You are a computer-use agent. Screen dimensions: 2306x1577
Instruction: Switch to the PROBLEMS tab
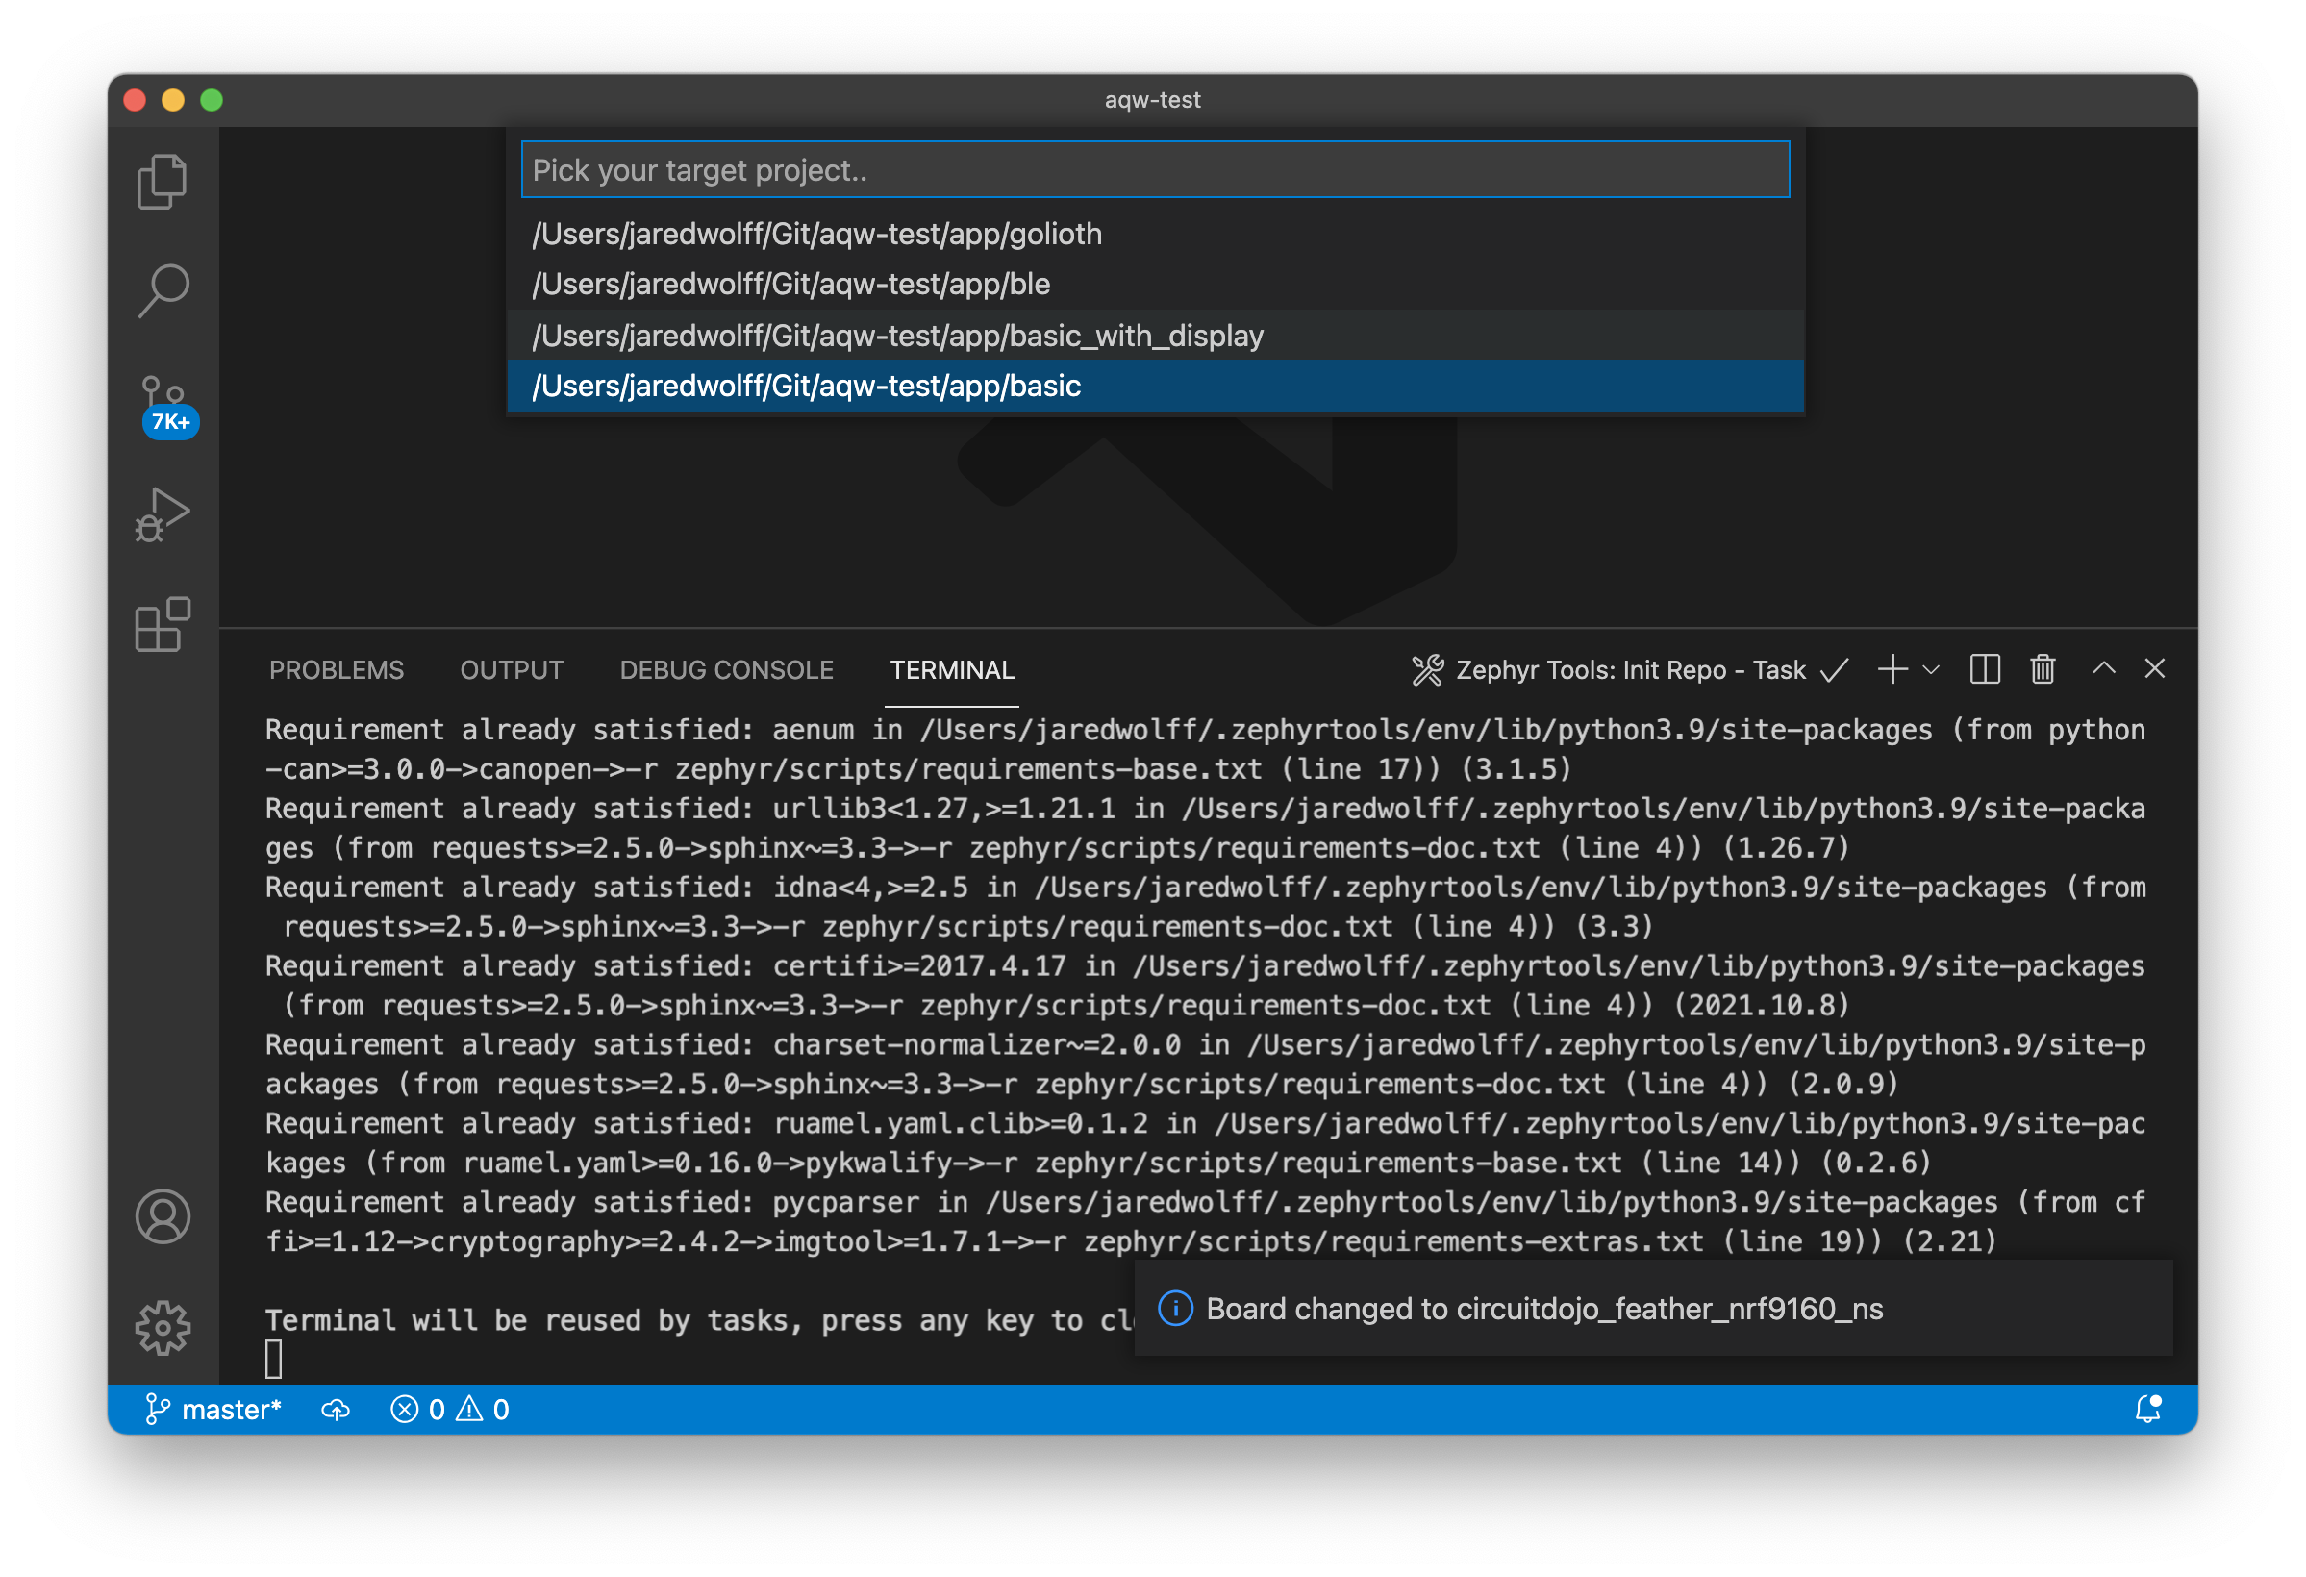click(x=337, y=670)
